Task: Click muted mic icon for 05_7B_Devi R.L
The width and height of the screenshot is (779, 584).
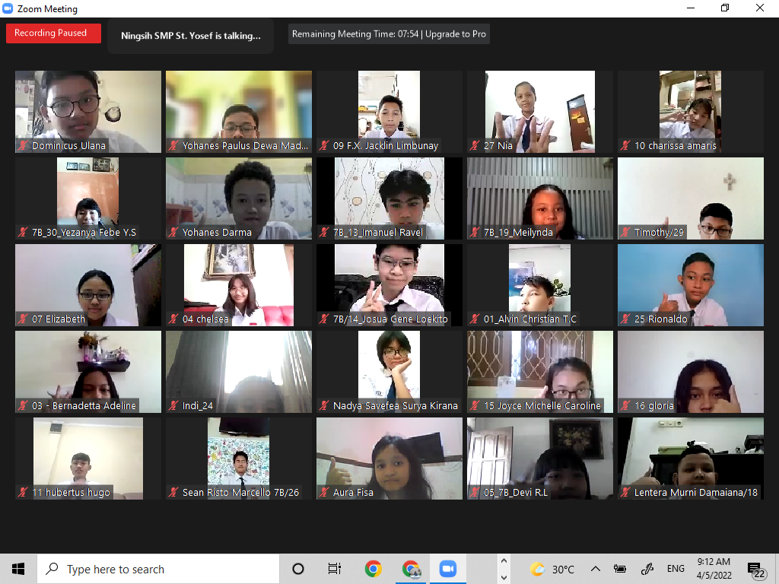Action: click(x=475, y=492)
